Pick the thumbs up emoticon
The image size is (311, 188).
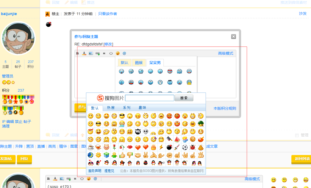(122, 155)
